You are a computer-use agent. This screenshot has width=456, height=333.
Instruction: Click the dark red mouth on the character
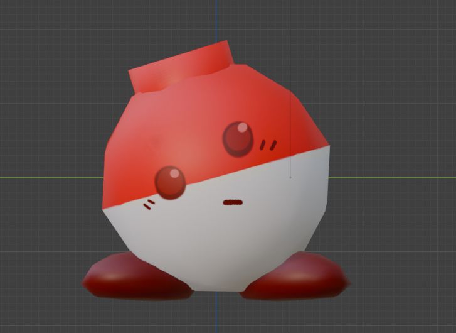click(x=233, y=202)
